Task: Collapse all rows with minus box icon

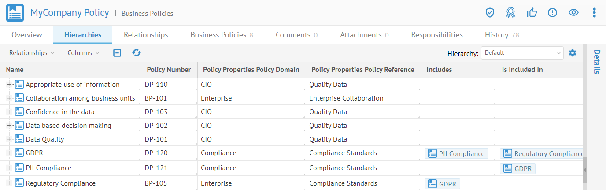Action: pyautogui.click(x=117, y=53)
